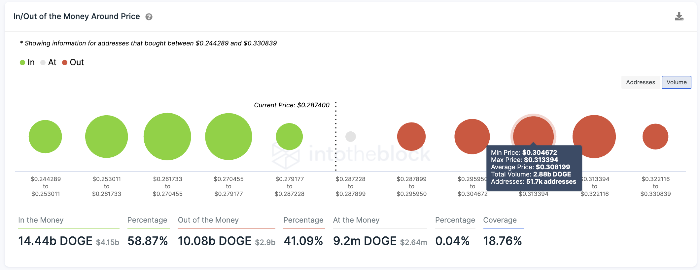Click green bubble for $0.261733 to $0.270455
Viewport: 700px width, 270px height.
167,137
